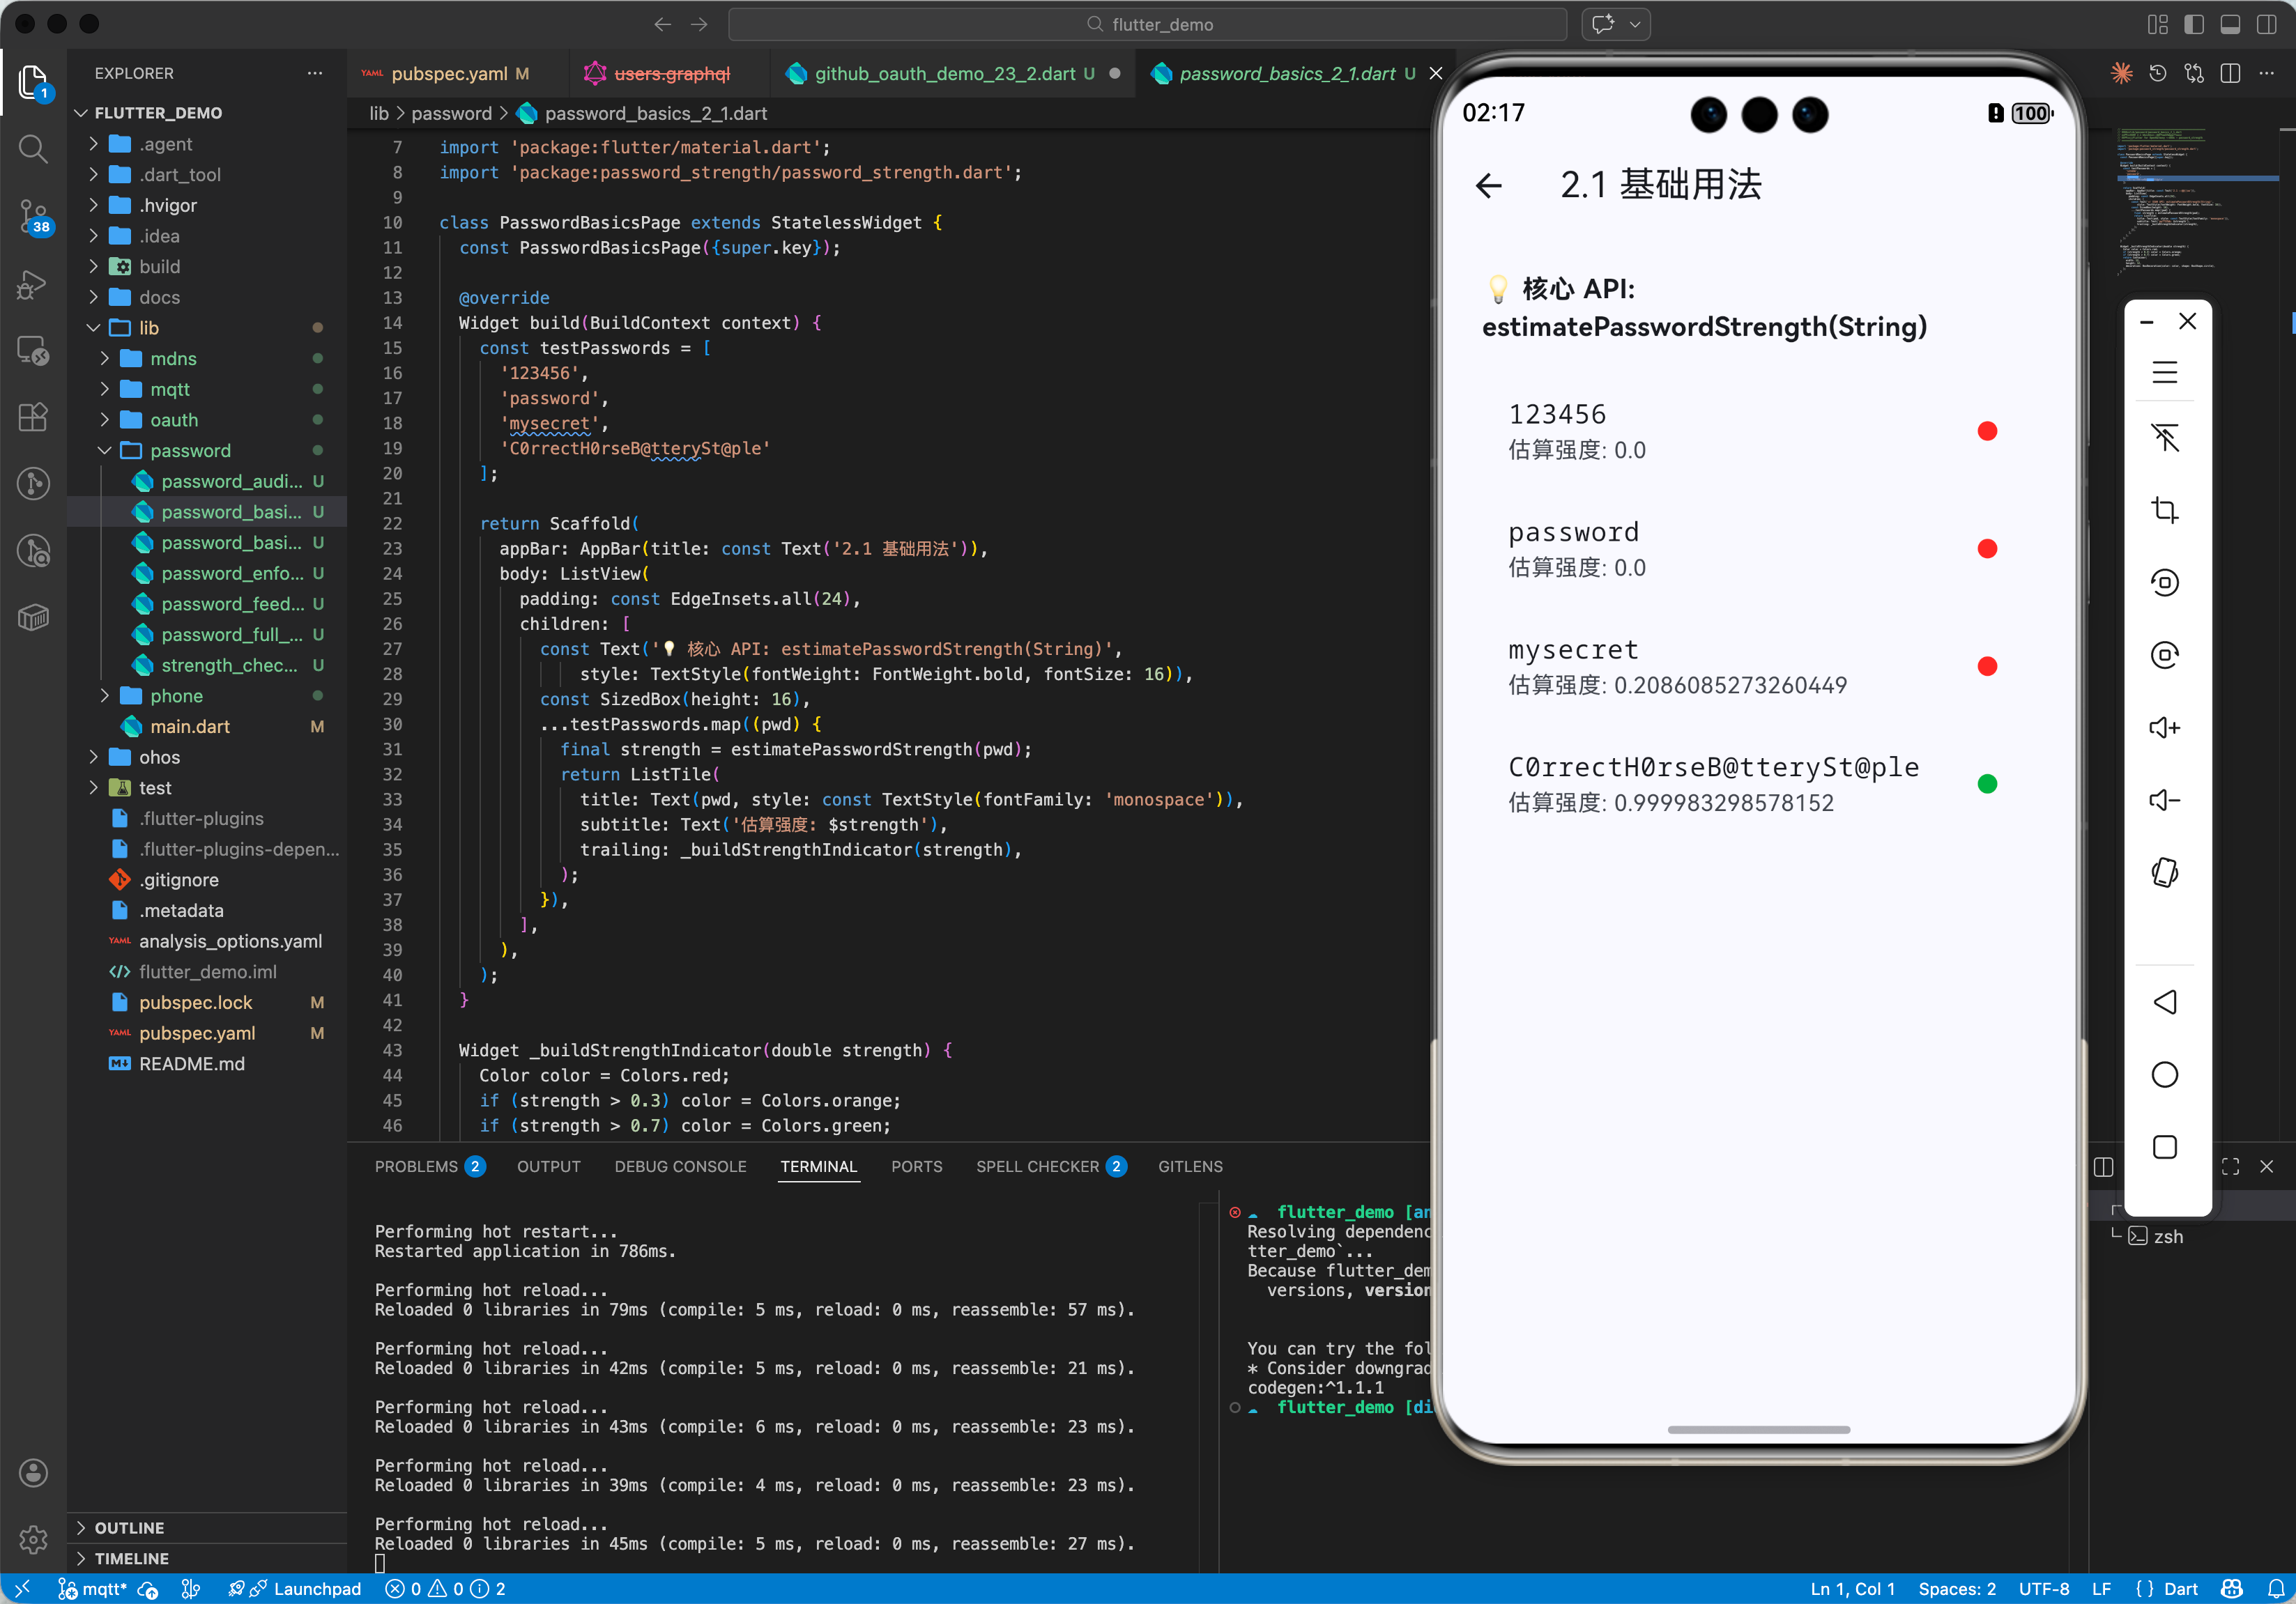The image size is (2296, 1604).
Task: Toggle the primary sidebar layout button
Action: pyautogui.click(x=2193, y=24)
